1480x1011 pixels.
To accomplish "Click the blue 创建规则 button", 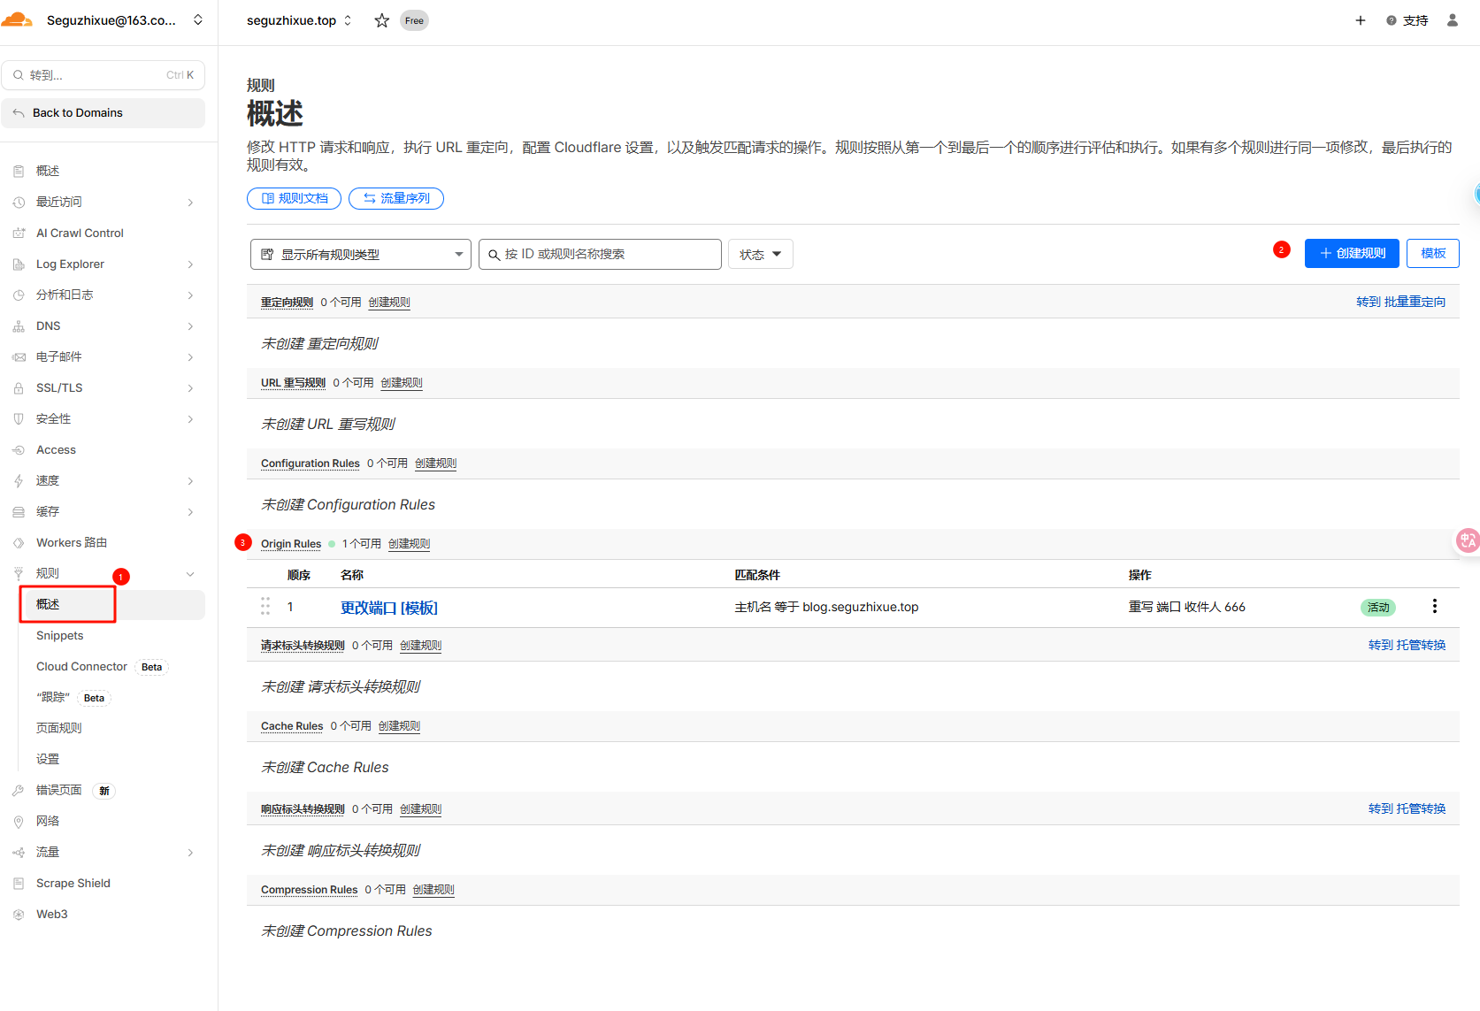I will 1351,254.
